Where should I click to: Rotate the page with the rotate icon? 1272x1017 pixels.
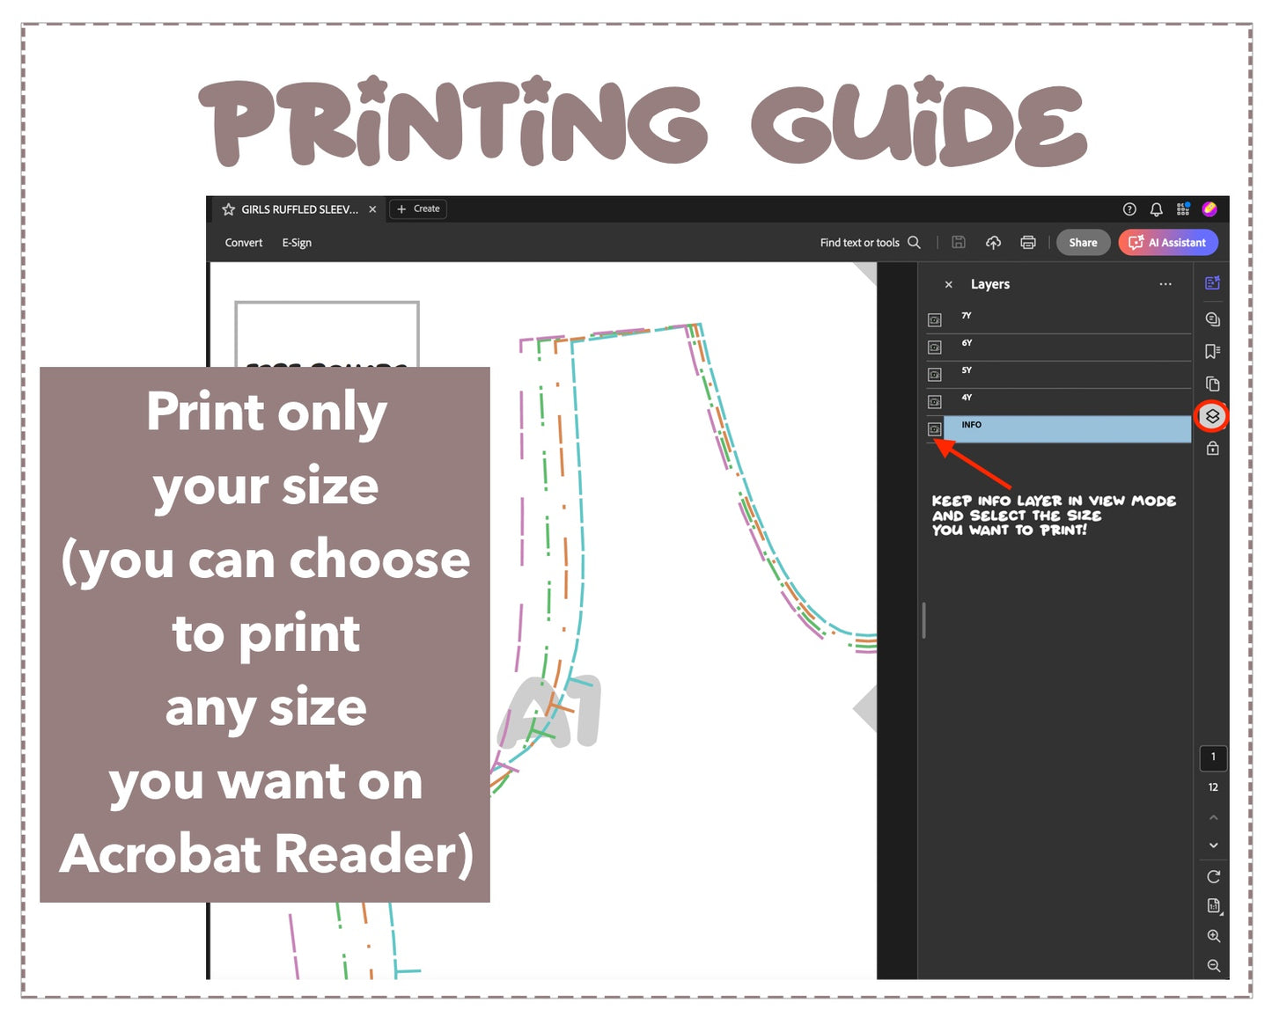(x=1213, y=876)
